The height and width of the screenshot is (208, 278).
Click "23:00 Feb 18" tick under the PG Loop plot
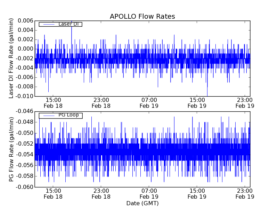click(x=101, y=193)
